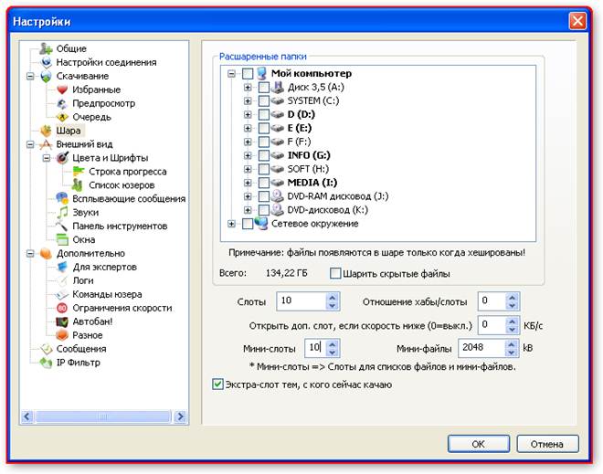Collapse the Дополнительно tree branch
The height and width of the screenshot is (474, 603).
tap(30, 253)
